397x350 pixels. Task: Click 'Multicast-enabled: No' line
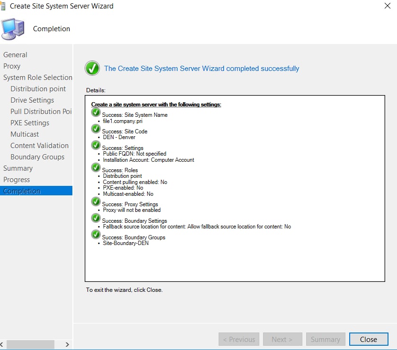click(x=128, y=194)
